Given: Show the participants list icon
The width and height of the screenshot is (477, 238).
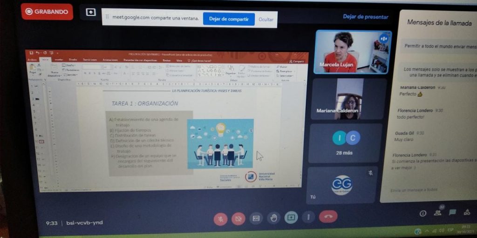Looking at the screenshot, I should (438, 213).
